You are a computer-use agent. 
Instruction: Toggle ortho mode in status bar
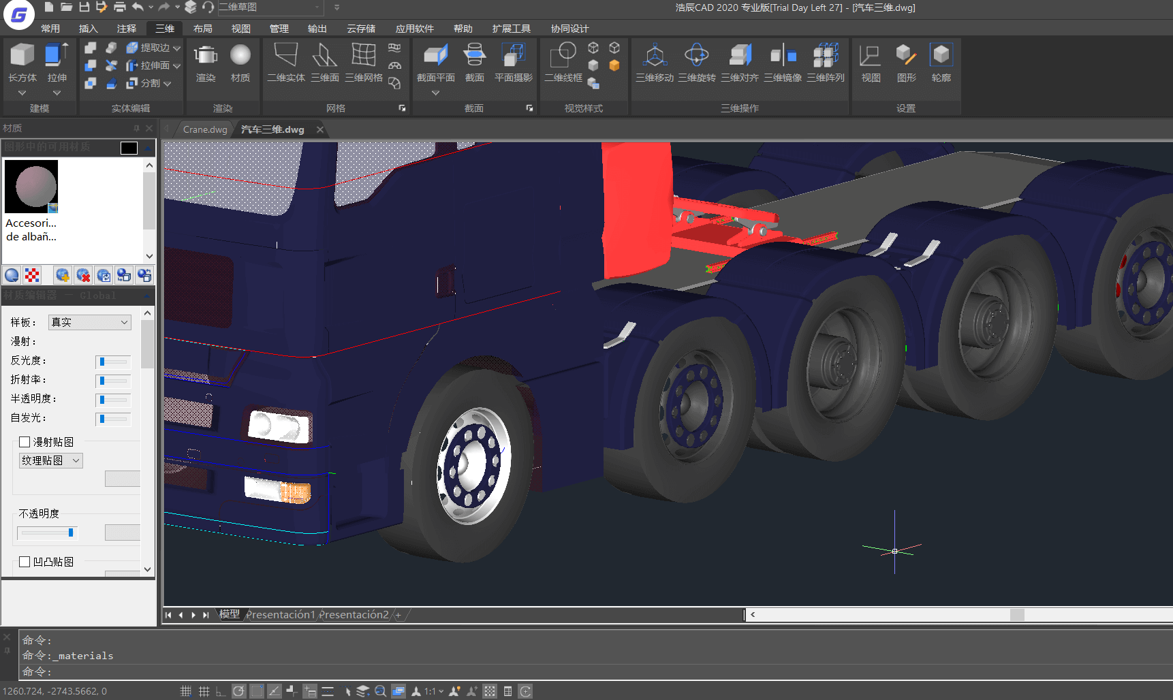click(x=221, y=691)
